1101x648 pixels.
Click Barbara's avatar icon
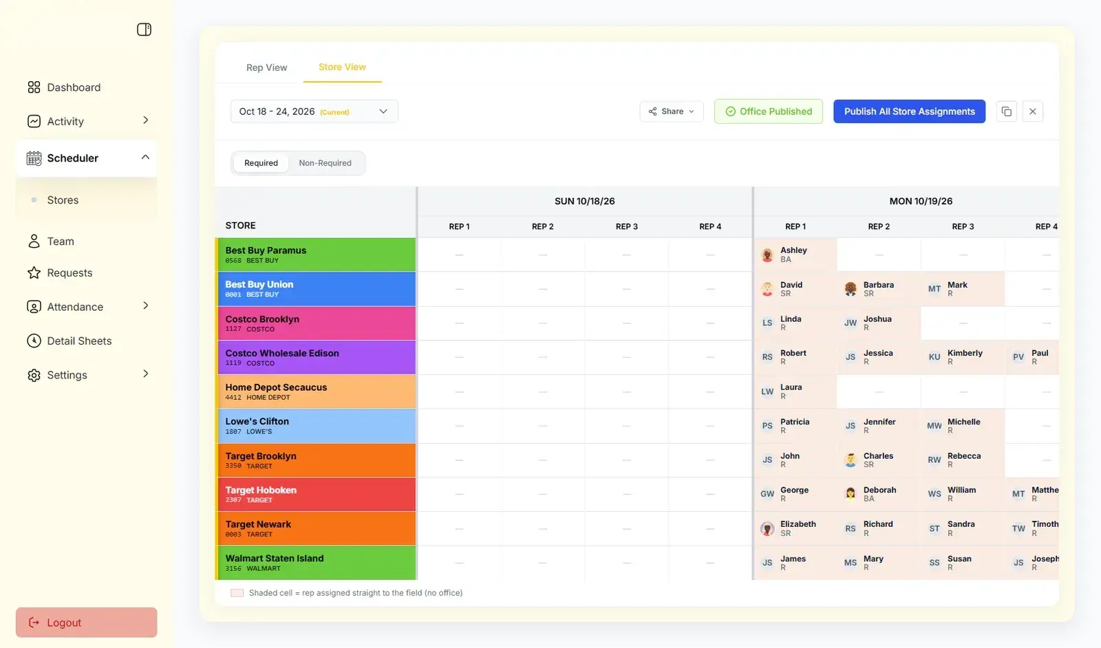tap(851, 289)
